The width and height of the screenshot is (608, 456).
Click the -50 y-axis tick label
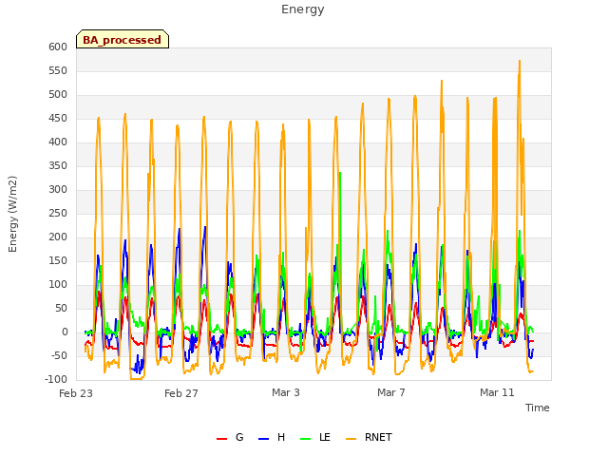click(59, 356)
